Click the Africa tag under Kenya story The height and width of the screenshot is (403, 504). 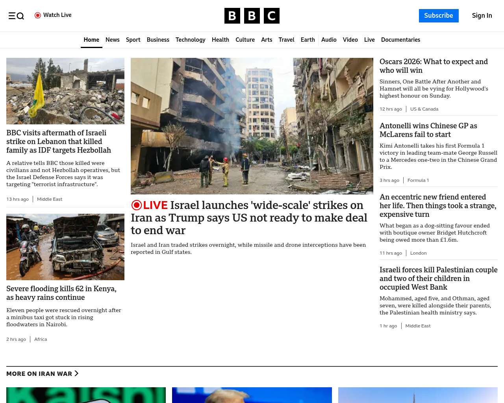tap(41, 339)
